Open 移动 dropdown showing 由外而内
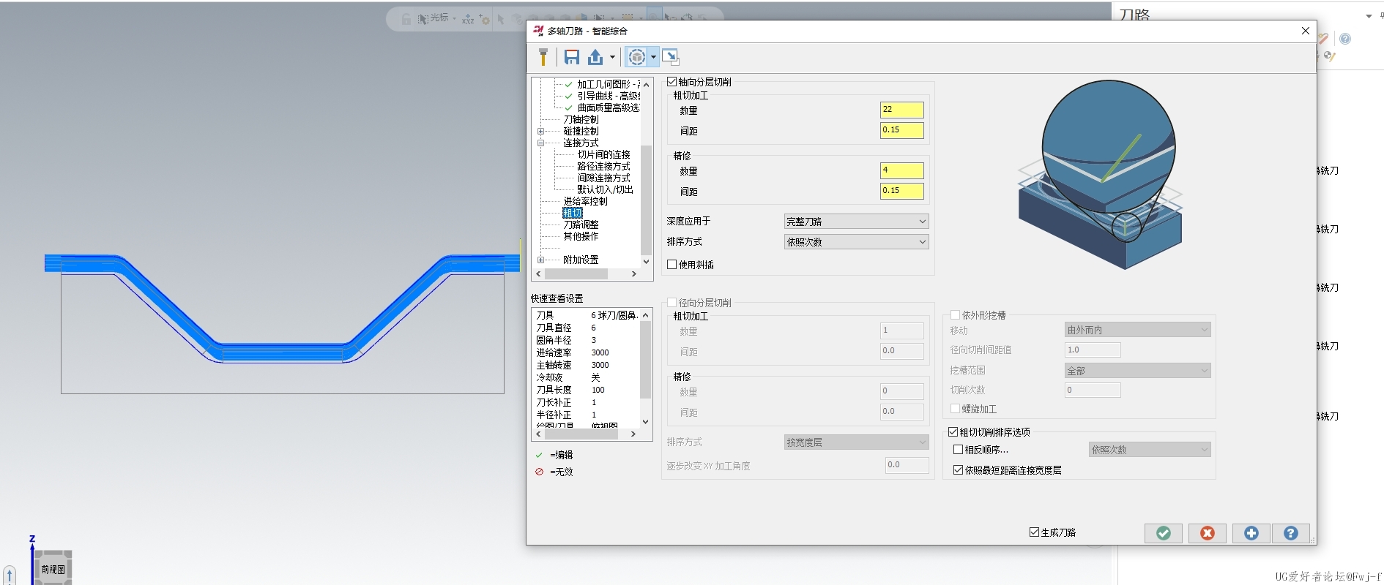 pyautogui.click(x=1137, y=330)
